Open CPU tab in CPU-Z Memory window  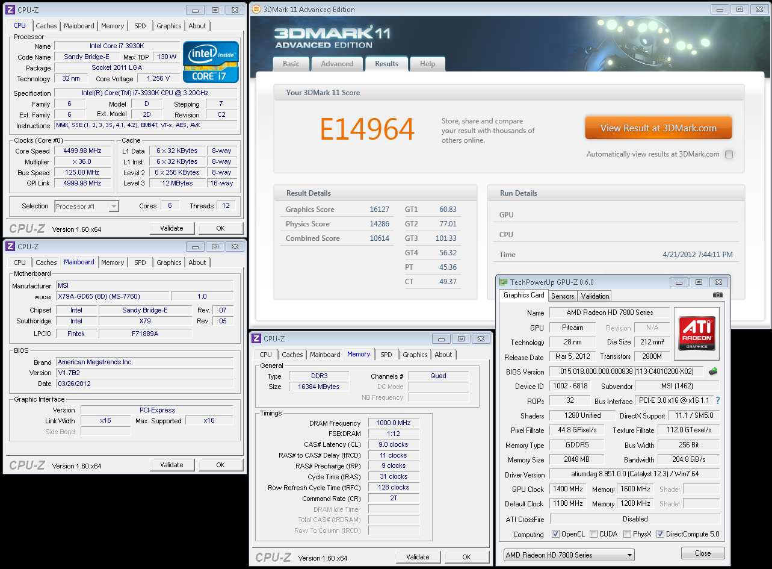click(x=266, y=355)
